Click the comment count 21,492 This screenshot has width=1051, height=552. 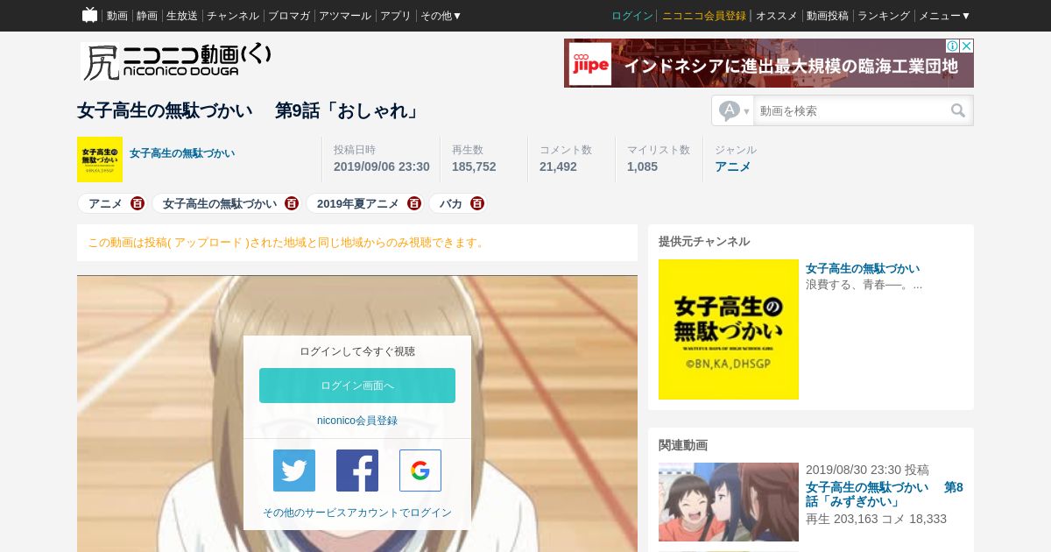click(x=558, y=166)
